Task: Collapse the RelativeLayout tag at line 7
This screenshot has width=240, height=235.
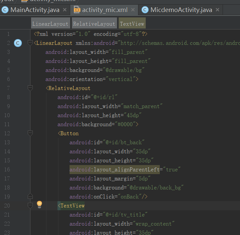Action: pyautogui.click(x=30, y=88)
